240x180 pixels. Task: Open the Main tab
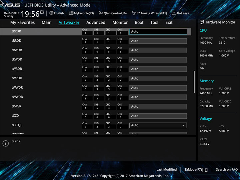[47, 23]
